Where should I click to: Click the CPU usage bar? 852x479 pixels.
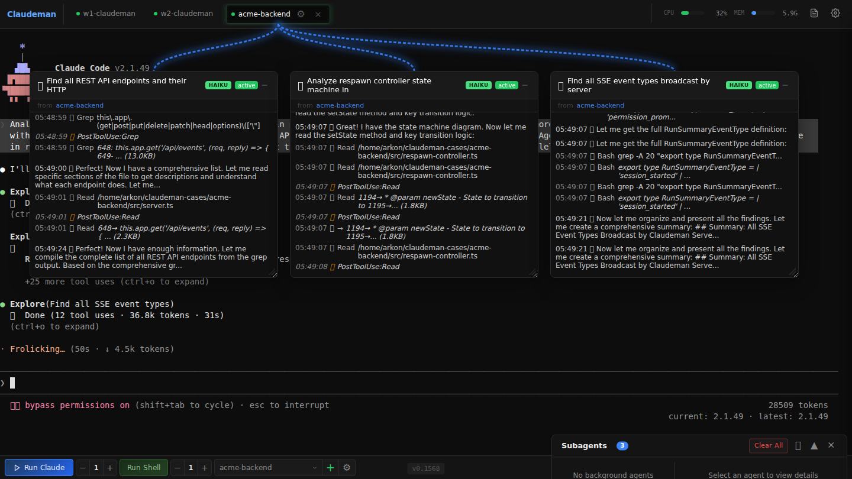pyautogui.click(x=693, y=13)
